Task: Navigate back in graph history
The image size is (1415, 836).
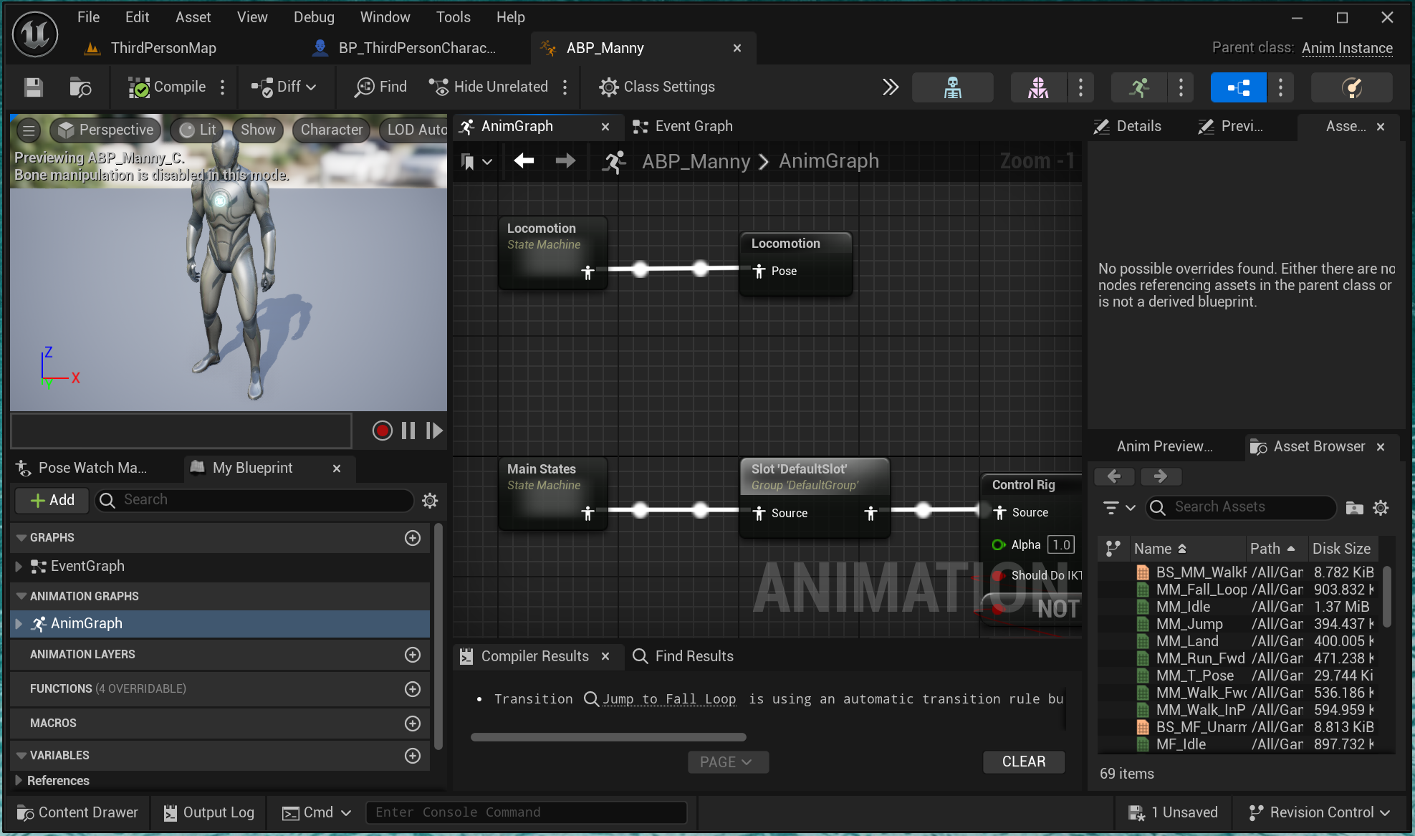Action: coord(524,161)
